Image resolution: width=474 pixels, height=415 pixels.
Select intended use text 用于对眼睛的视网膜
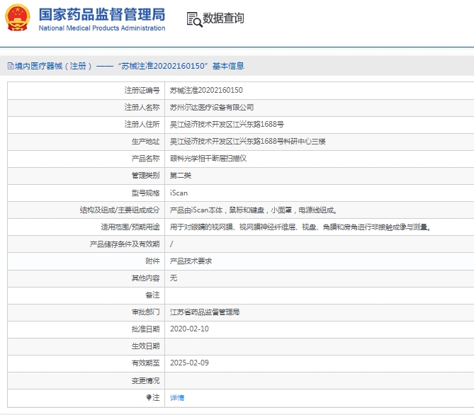coord(202,227)
